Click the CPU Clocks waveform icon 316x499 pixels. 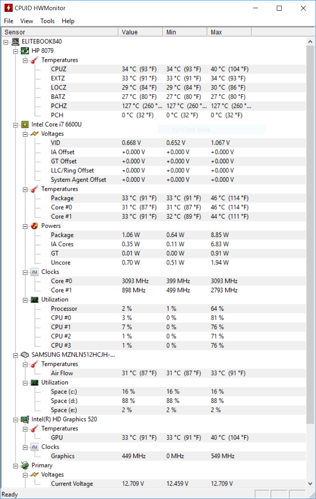pos(35,272)
